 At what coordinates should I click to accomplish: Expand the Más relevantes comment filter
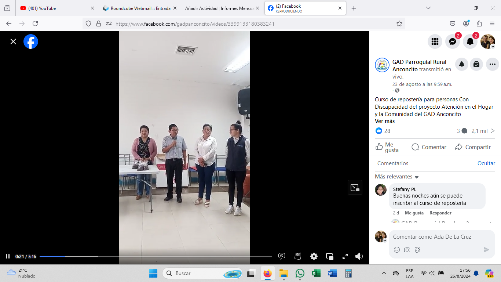tap(397, 177)
